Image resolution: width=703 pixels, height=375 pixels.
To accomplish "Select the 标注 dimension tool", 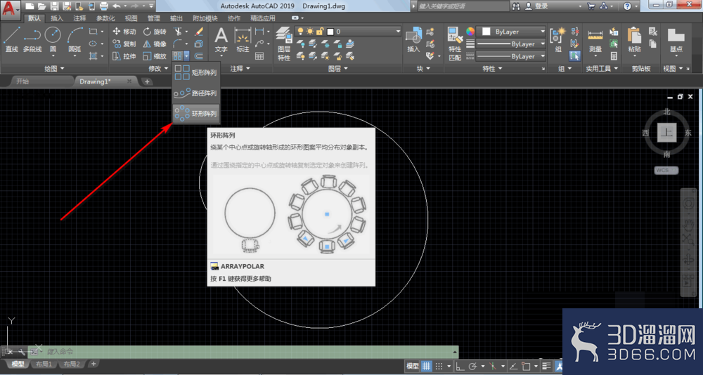I will pyautogui.click(x=243, y=40).
